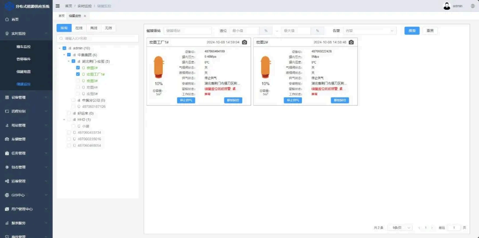
Task: Open the icon right of the admin name
Action: pyautogui.click(x=473, y=6)
